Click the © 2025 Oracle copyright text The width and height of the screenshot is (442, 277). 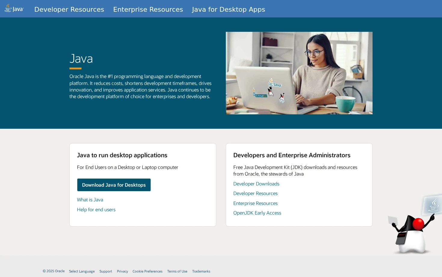tap(54, 271)
